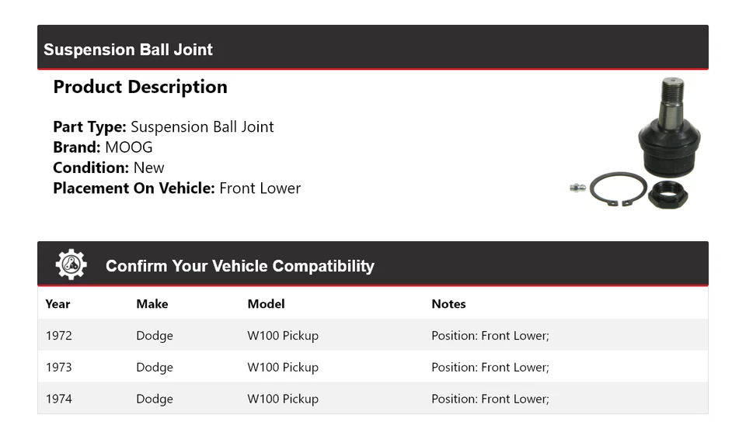Click the Make column header
Screen dimensions: 746x439
point(152,304)
